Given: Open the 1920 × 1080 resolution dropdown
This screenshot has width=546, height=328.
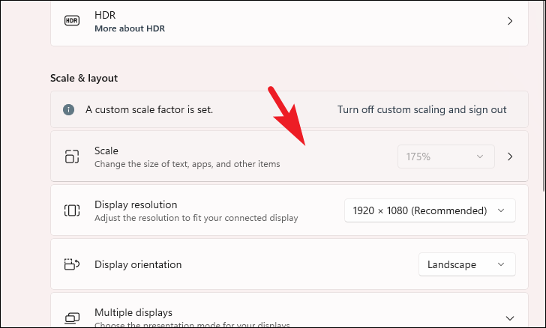Looking at the screenshot, I should 429,210.
